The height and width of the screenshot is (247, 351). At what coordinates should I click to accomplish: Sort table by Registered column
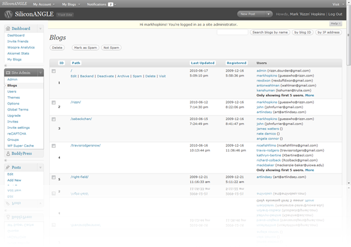[x=236, y=63]
